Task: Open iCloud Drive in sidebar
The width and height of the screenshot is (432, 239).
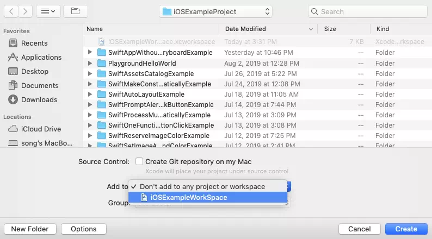Action: point(34,129)
